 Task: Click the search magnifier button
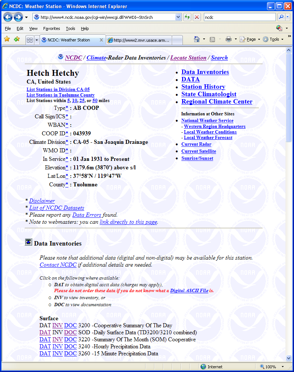(x=281, y=17)
